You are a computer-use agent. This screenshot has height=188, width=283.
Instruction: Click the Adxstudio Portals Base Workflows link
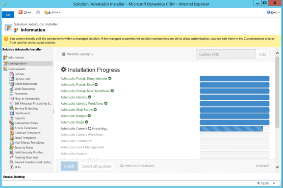tap(85, 91)
